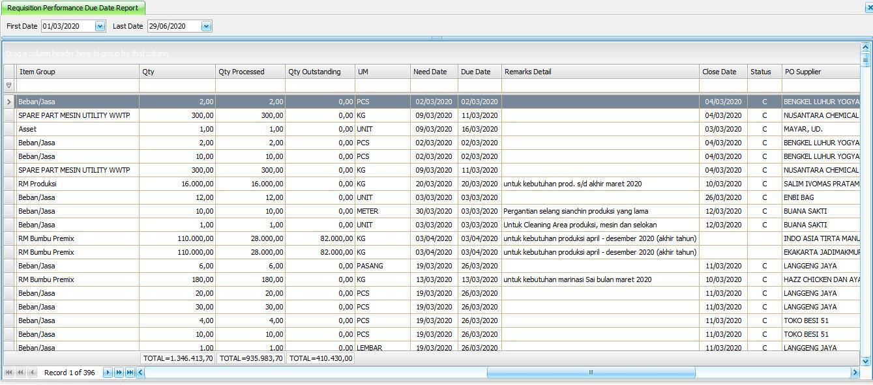
Task: Click the row indicator arrow of first row
Action: point(8,102)
